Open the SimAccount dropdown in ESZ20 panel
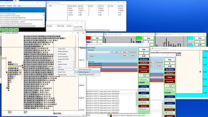 coord(144,80)
